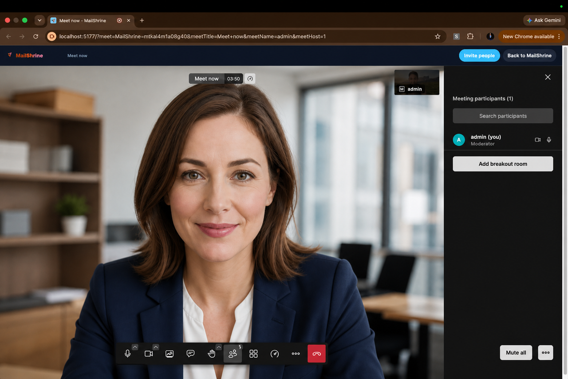Open more actions menu in call toolbar
Screen dimensions: 568x379
tap(296, 354)
